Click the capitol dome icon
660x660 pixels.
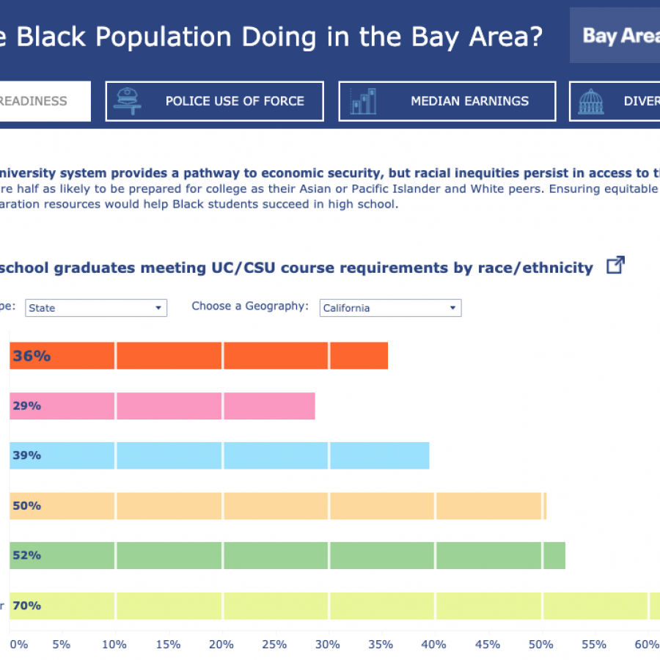pos(591,101)
